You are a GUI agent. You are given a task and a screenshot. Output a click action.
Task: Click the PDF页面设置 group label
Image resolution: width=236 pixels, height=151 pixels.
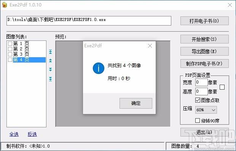(198, 75)
